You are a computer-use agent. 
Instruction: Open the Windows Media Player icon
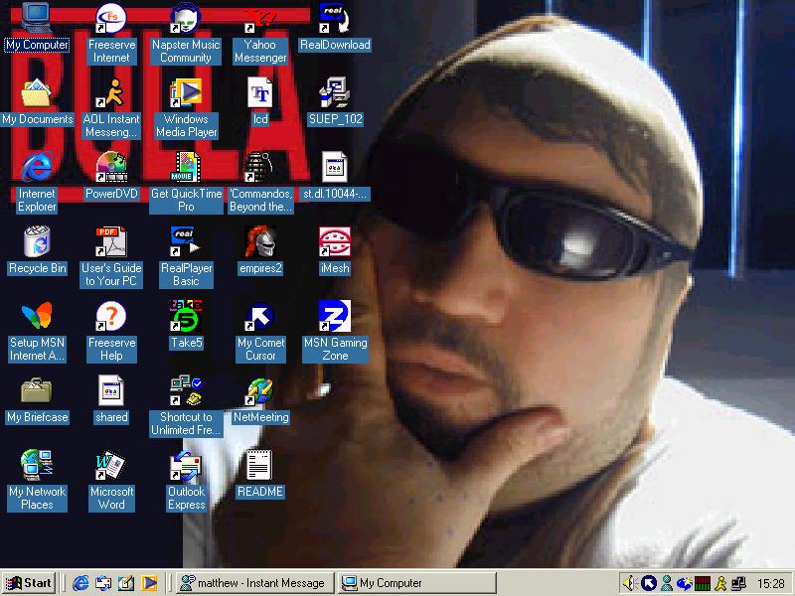[185, 93]
